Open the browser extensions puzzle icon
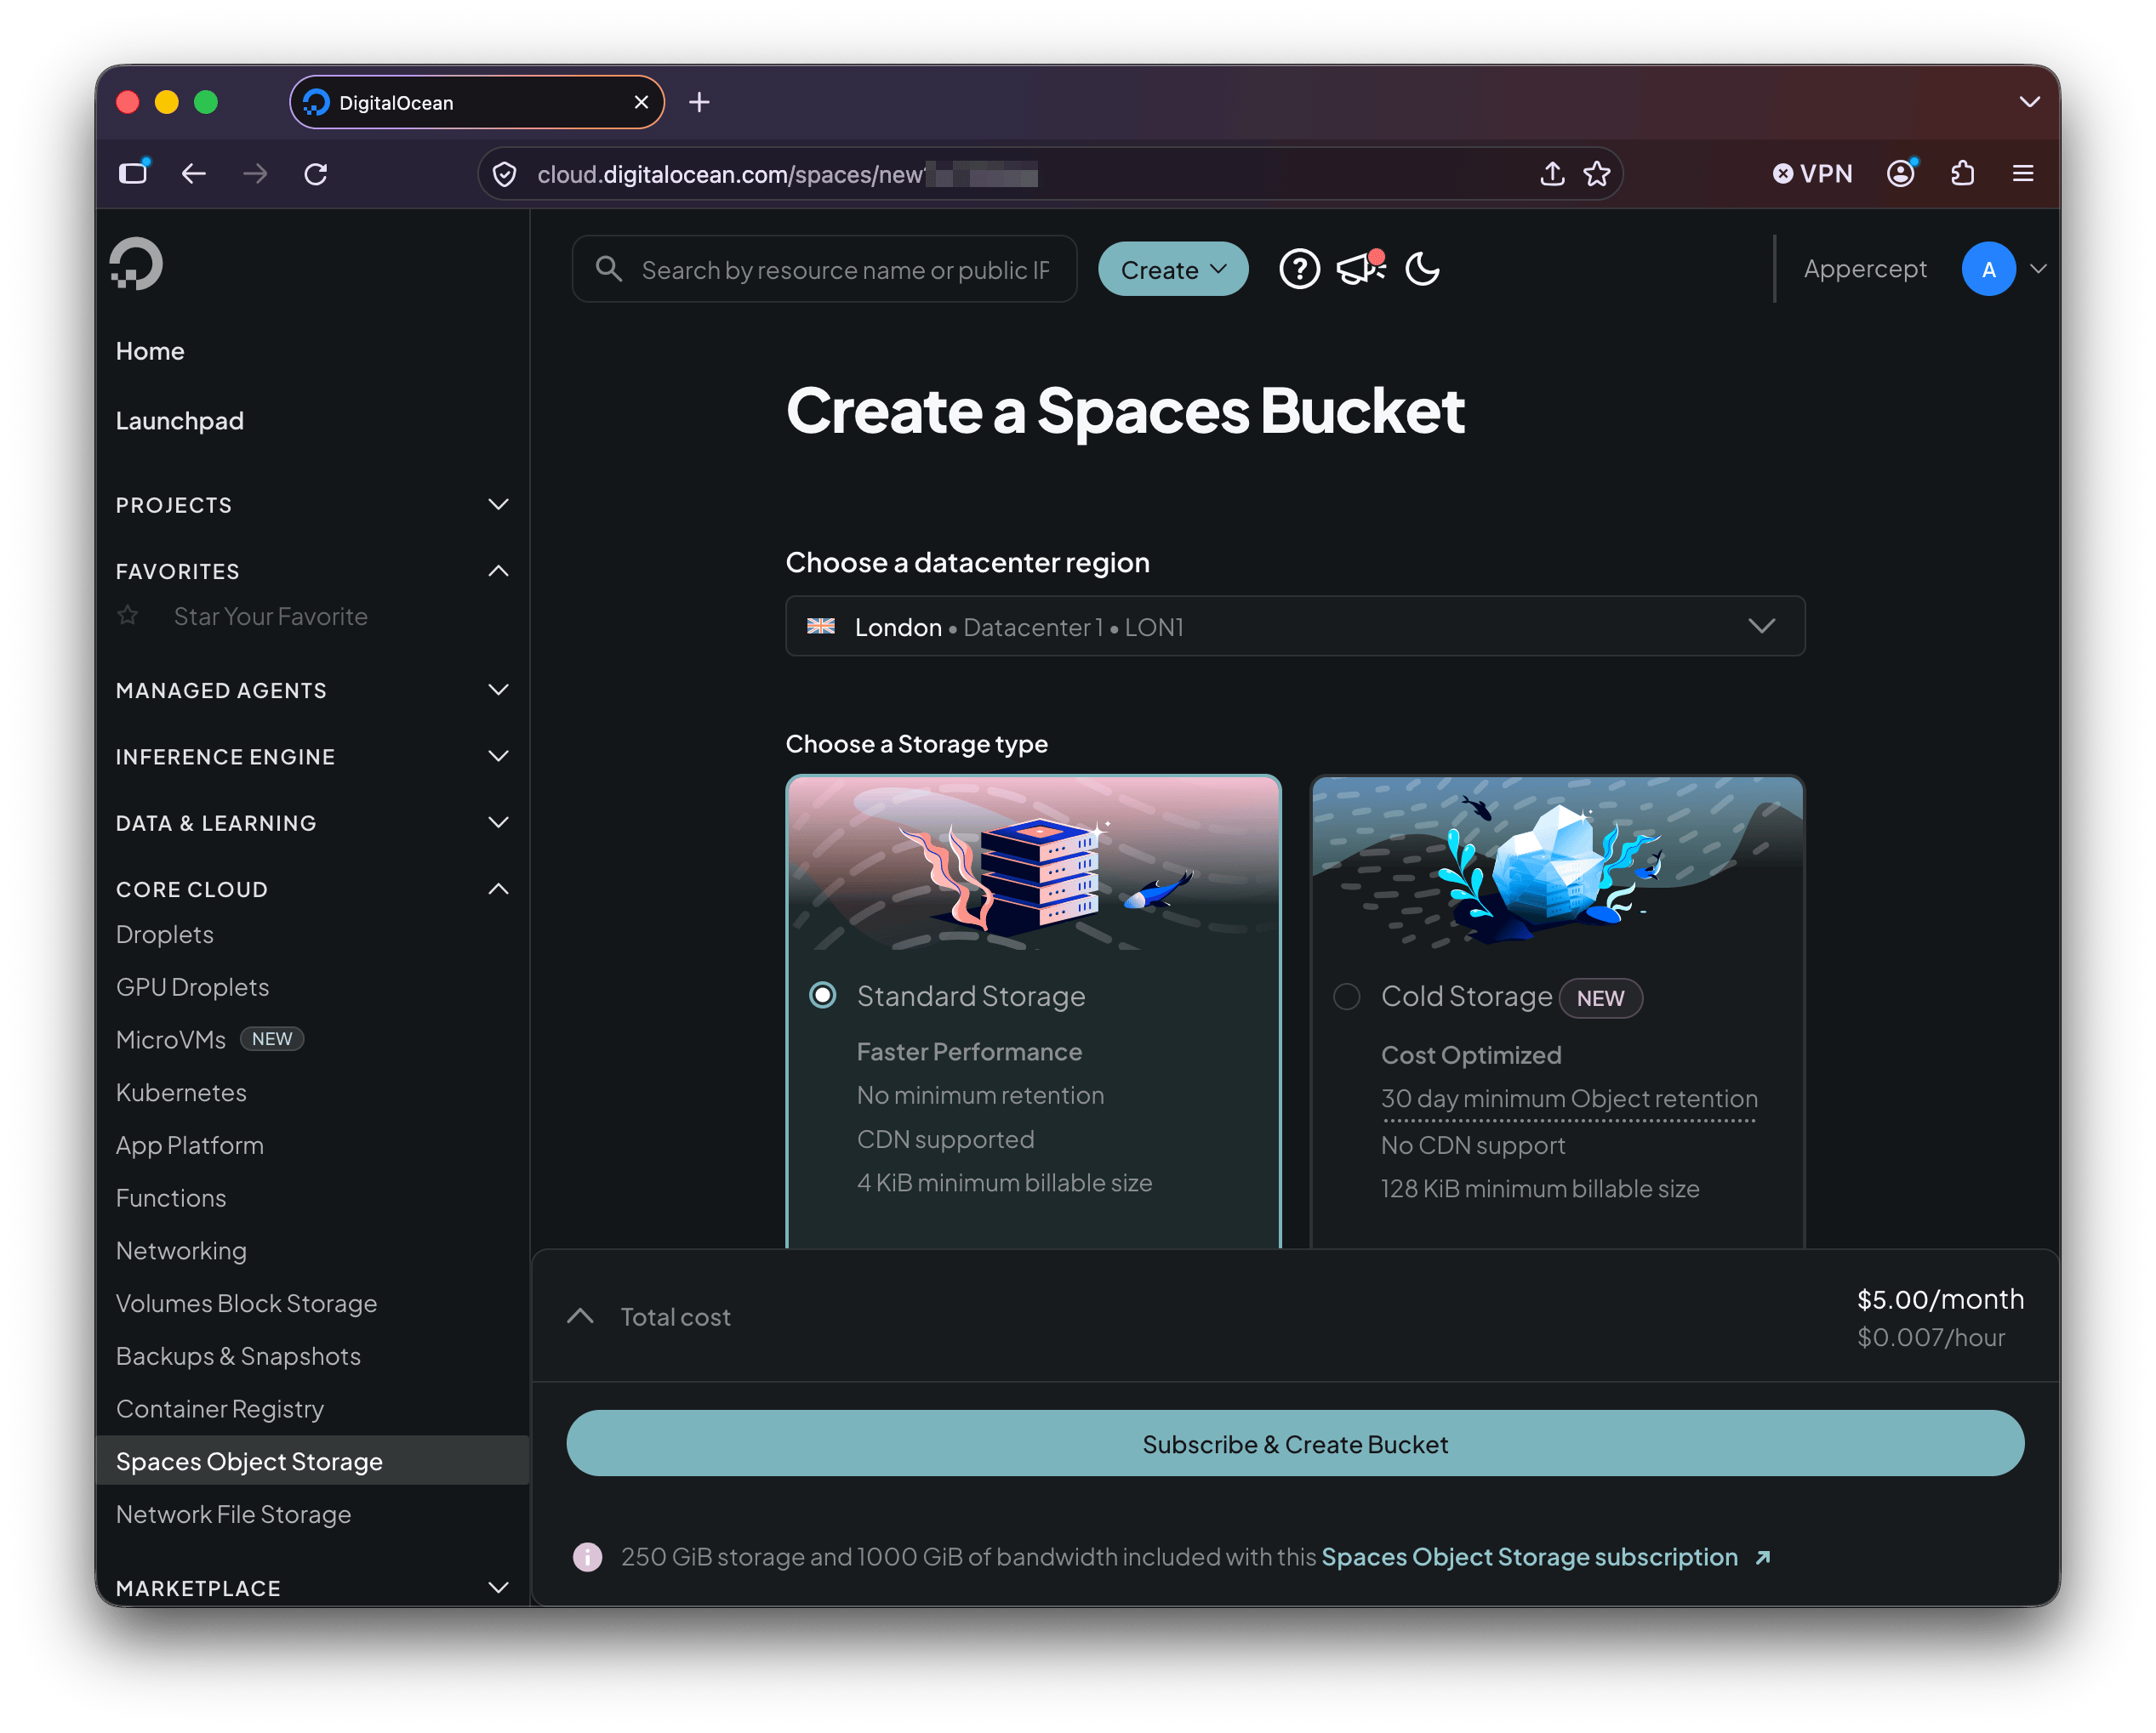2156x1733 pixels. (1962, 174)
